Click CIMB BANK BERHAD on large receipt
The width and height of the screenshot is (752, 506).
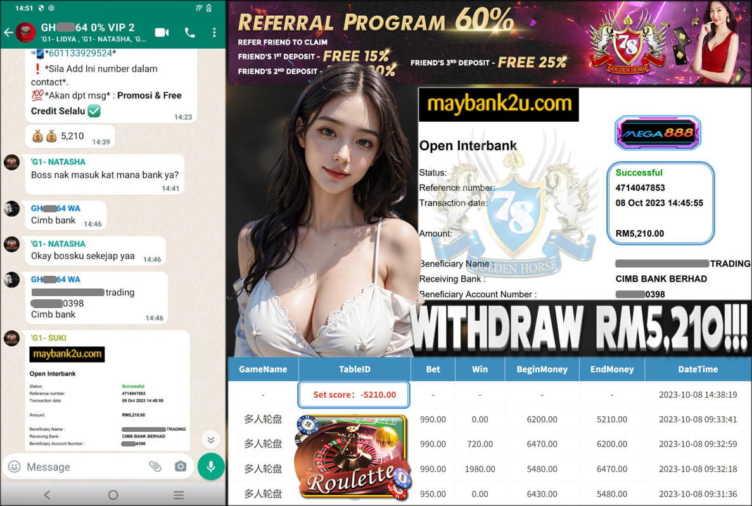[661, 279]
